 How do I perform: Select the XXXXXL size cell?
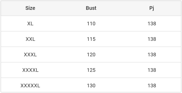click(30, 86)
